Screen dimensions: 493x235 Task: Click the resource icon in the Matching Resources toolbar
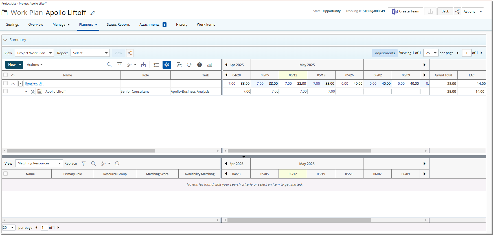pos(104,164)
